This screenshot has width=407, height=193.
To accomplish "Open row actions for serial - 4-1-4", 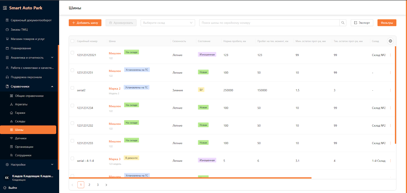I will (x=390, y=161).
